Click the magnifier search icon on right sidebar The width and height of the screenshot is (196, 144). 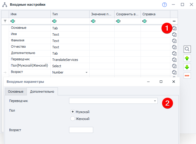[x=187, y=49]
